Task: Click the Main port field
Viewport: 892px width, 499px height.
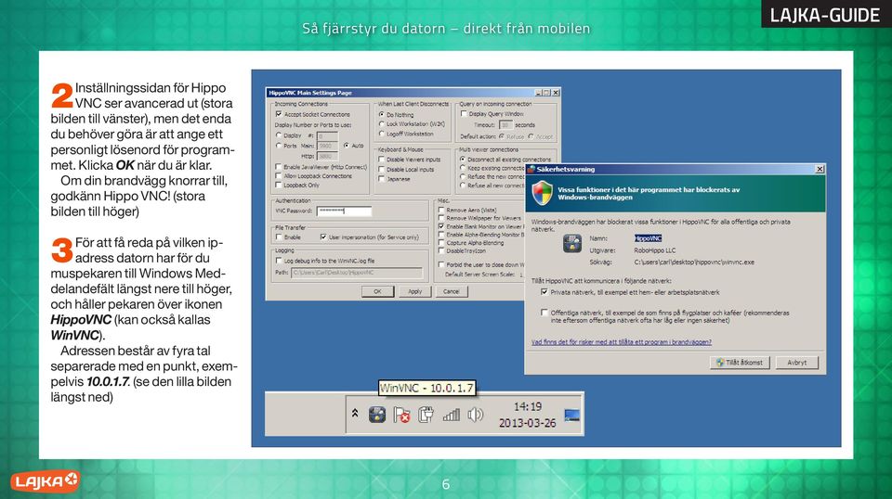Action: click(327, 146)
